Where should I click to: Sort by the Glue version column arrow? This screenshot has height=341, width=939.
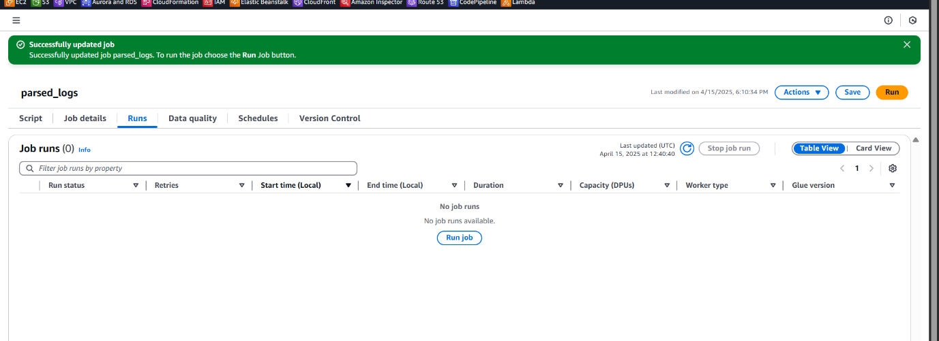[x=892, y=185]
